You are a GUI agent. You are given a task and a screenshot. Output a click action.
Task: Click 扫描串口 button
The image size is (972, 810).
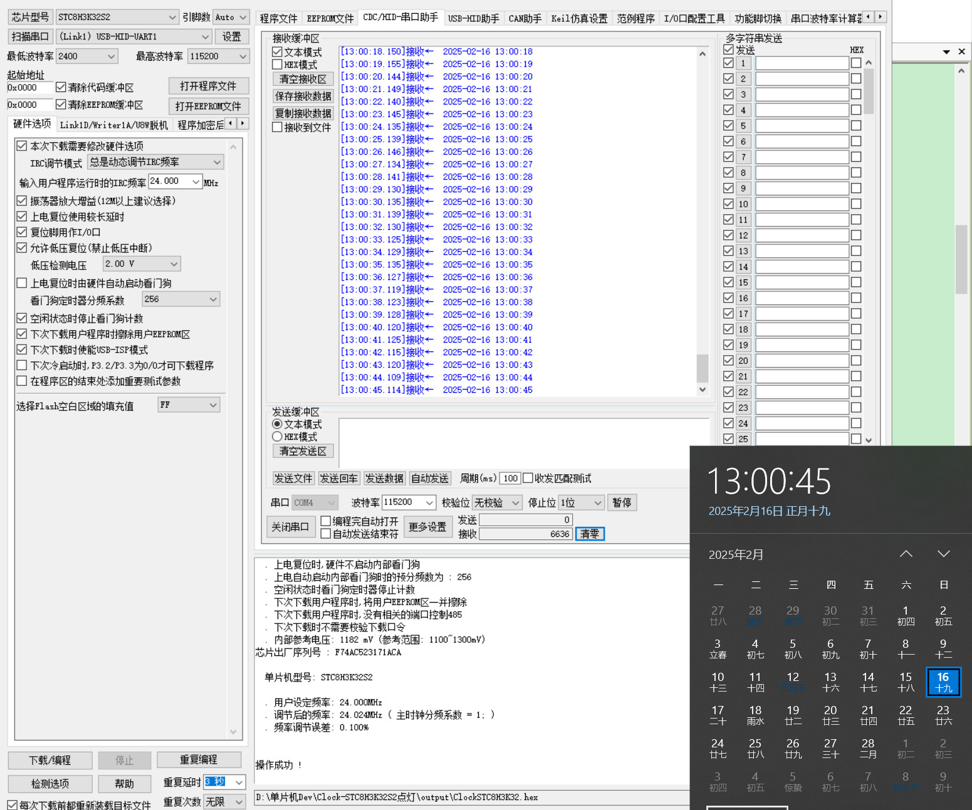tap(30, 36)
